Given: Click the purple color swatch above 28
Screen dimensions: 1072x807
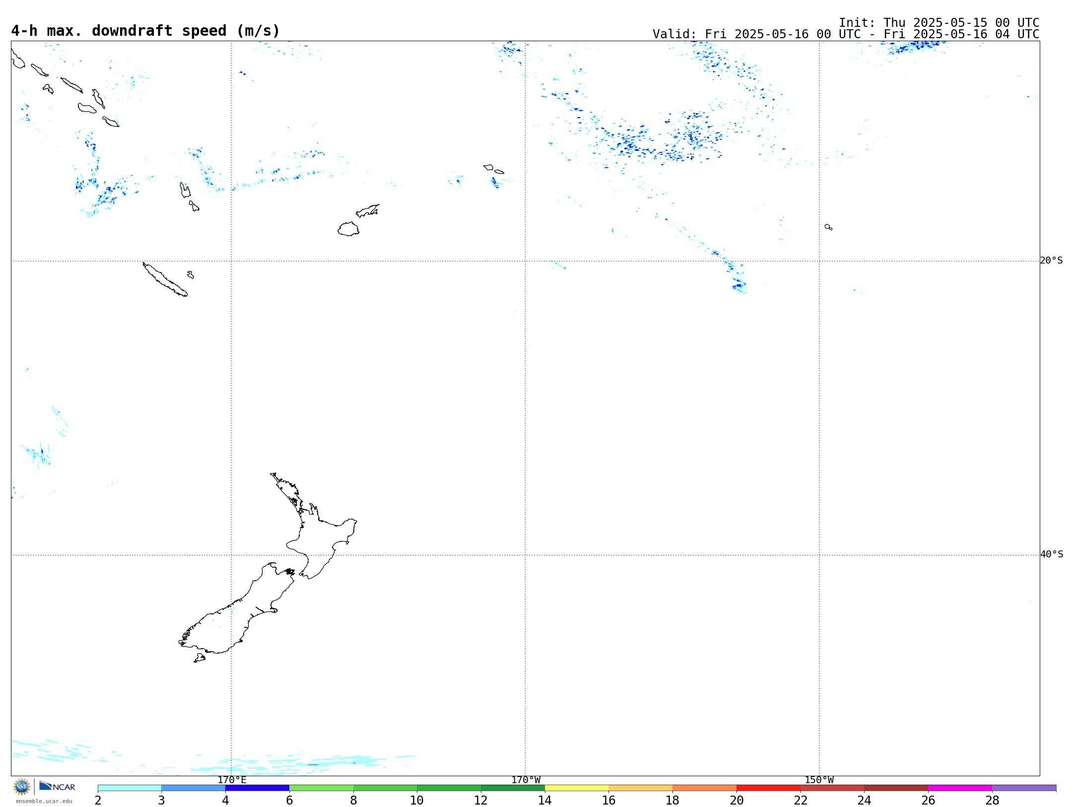Looking at the screenshot, I should [x=1024, y=788].
